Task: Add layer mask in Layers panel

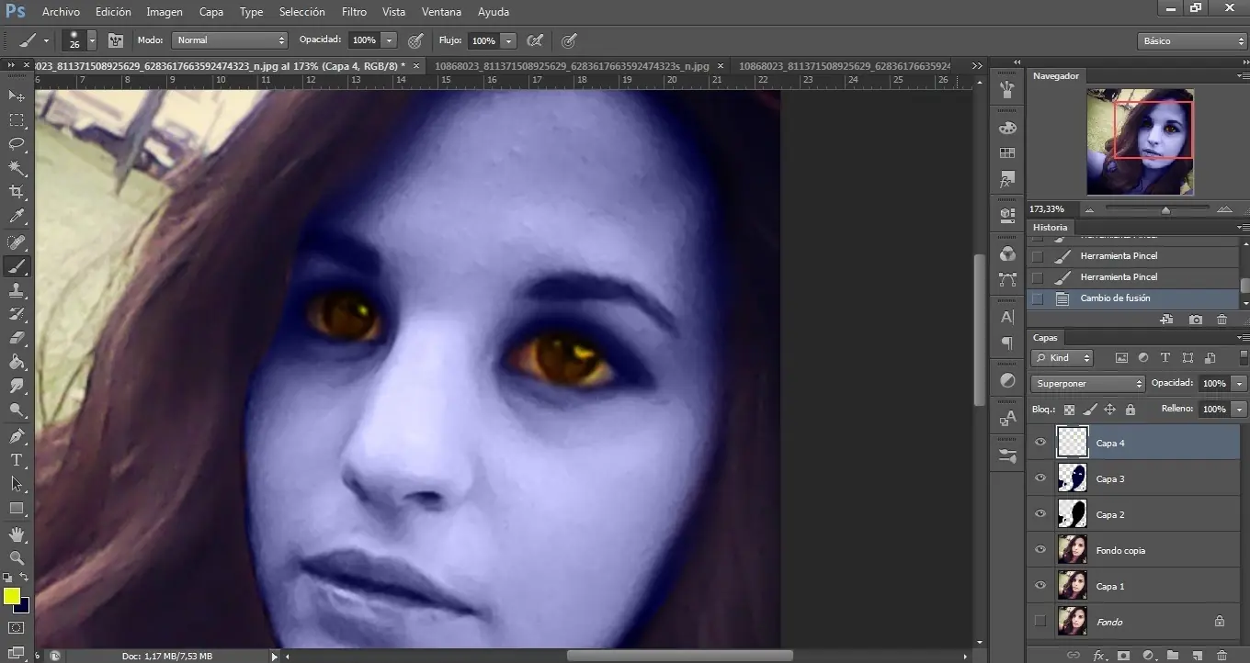Action: tap(1123, 655)
